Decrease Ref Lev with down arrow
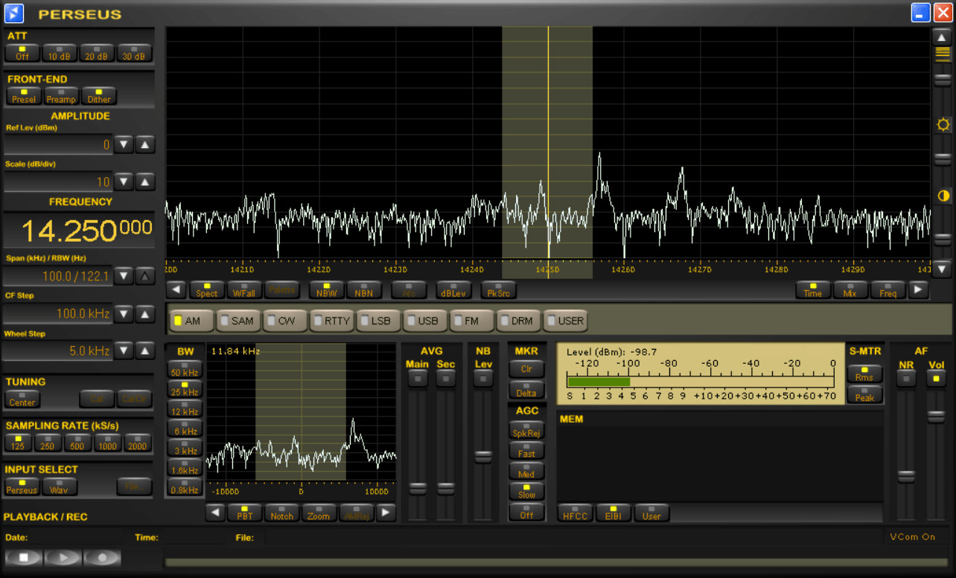956x578 pixels. pos(124,144)
